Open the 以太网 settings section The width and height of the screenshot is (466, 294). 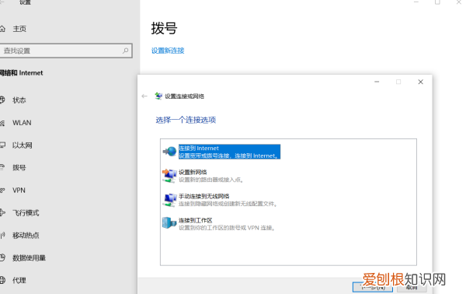23,145
